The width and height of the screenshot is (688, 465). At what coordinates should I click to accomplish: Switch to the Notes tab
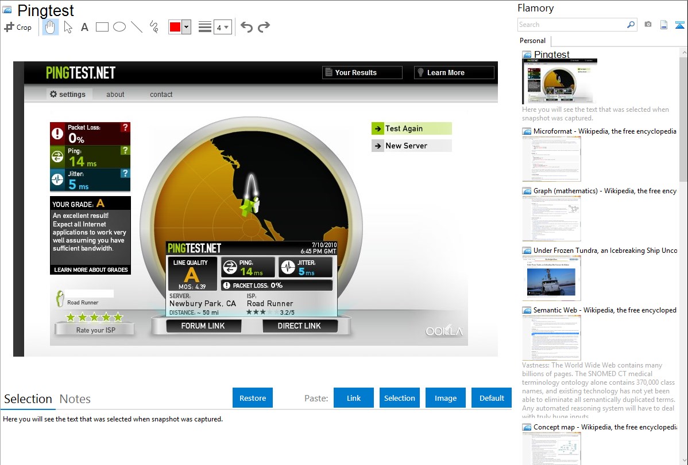[x=75, y=399]
